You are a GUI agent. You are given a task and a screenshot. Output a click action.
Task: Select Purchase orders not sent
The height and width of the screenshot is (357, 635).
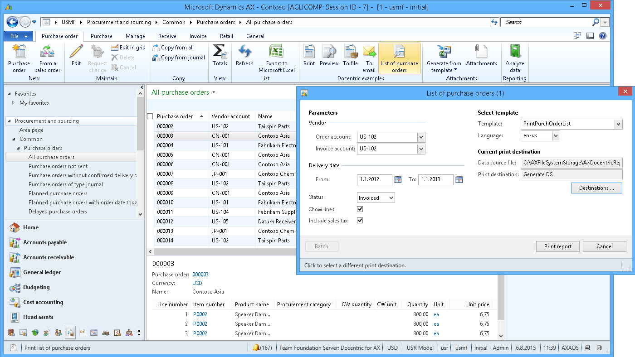58,166
